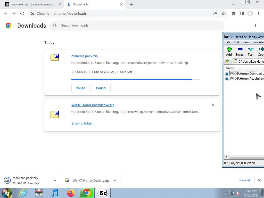Click the 7-Zip path address field
The image size is (264, 198).
[x=248, y=61]
